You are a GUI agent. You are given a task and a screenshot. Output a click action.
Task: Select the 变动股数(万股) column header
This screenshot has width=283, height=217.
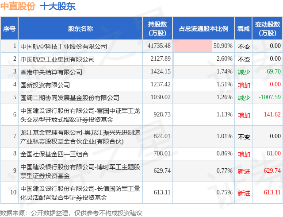click(268, 29)
